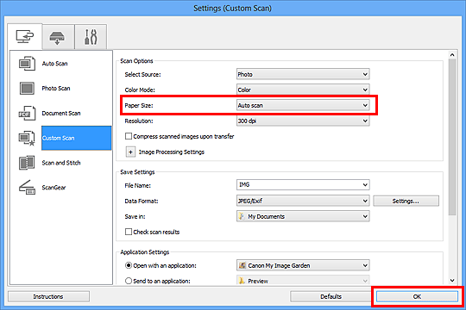Click the Paper Size: label
The height and width of the screenshot is (310, 466).
[x=139, y=106]
